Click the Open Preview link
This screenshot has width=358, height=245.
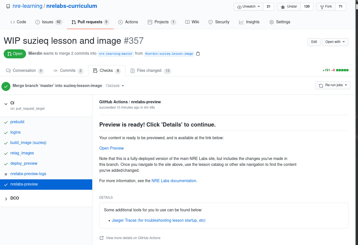point(111,148)
